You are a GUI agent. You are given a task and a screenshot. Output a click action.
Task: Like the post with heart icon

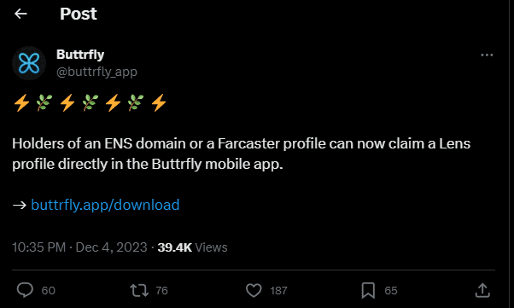pos(254,290)
